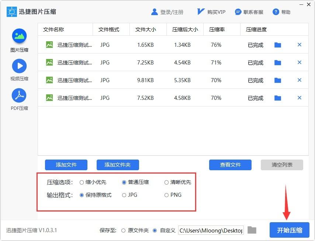Open the 帮助 link
Viewport: 315px width, 241px height.
coord(285,12)
